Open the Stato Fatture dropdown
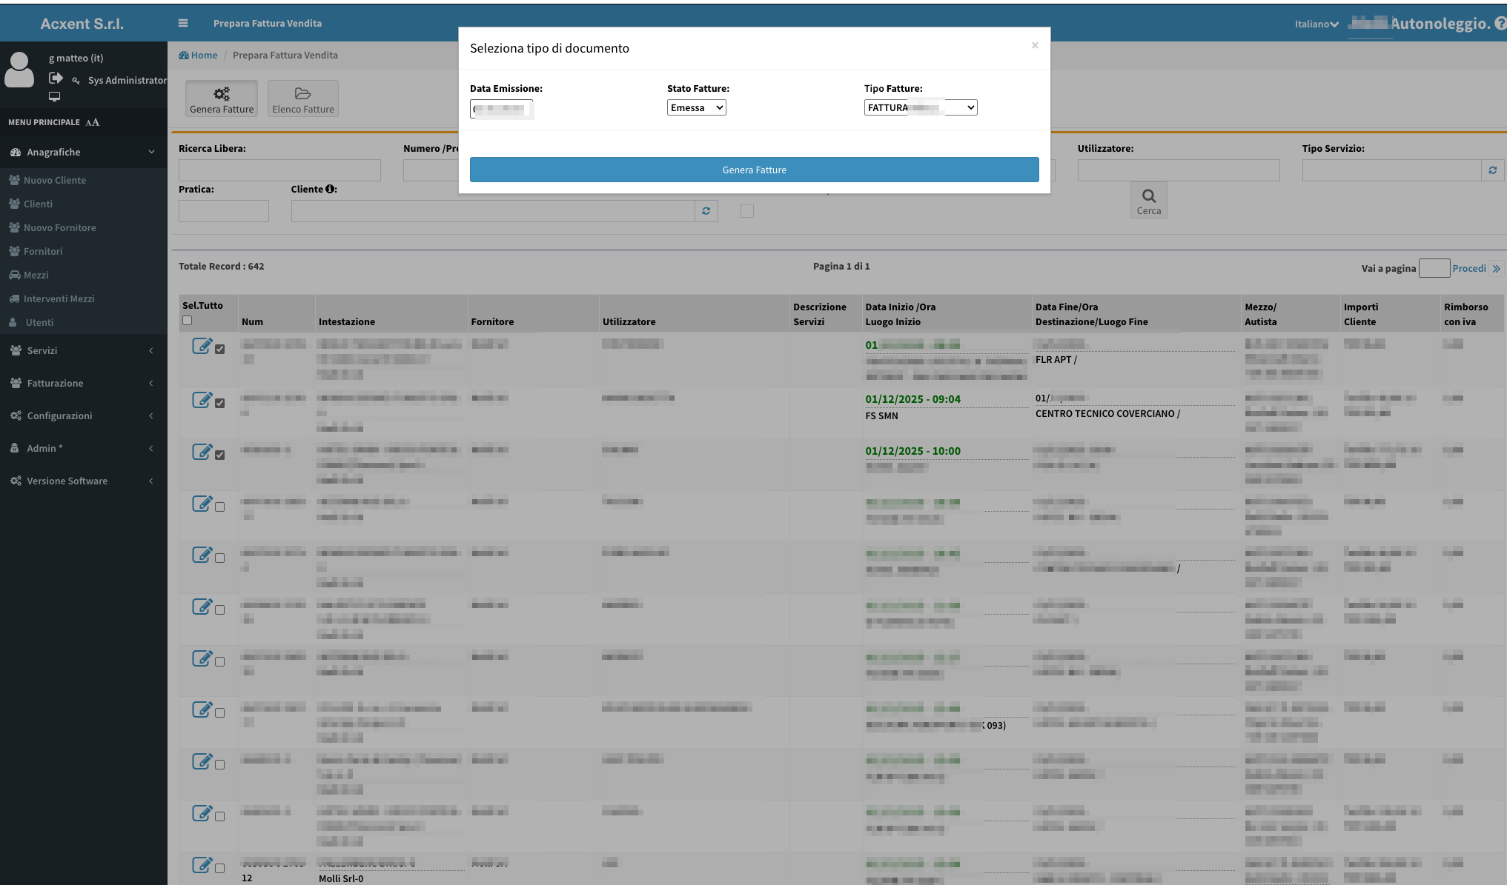Viewport: 1507px width, 885px height. point(696,108)
